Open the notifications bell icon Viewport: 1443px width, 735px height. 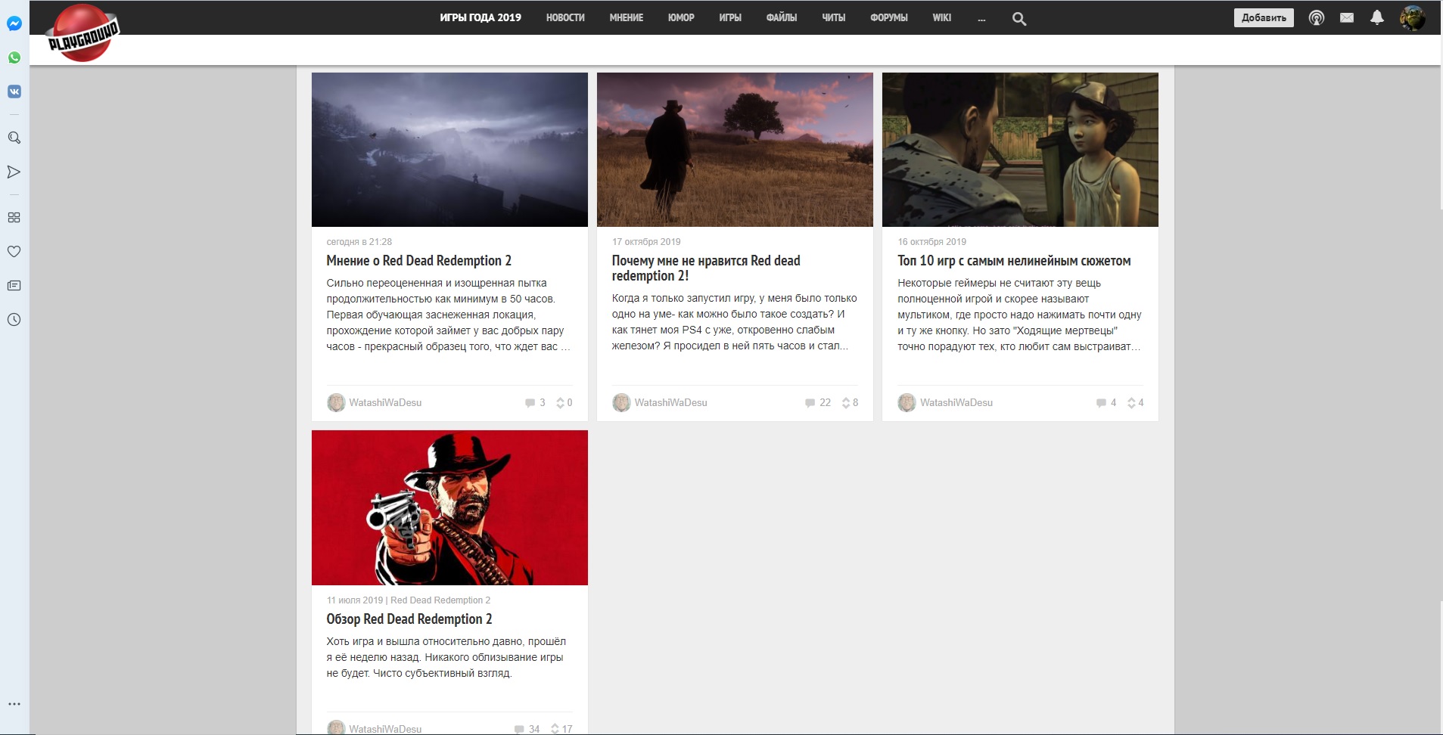(1376, 17)
